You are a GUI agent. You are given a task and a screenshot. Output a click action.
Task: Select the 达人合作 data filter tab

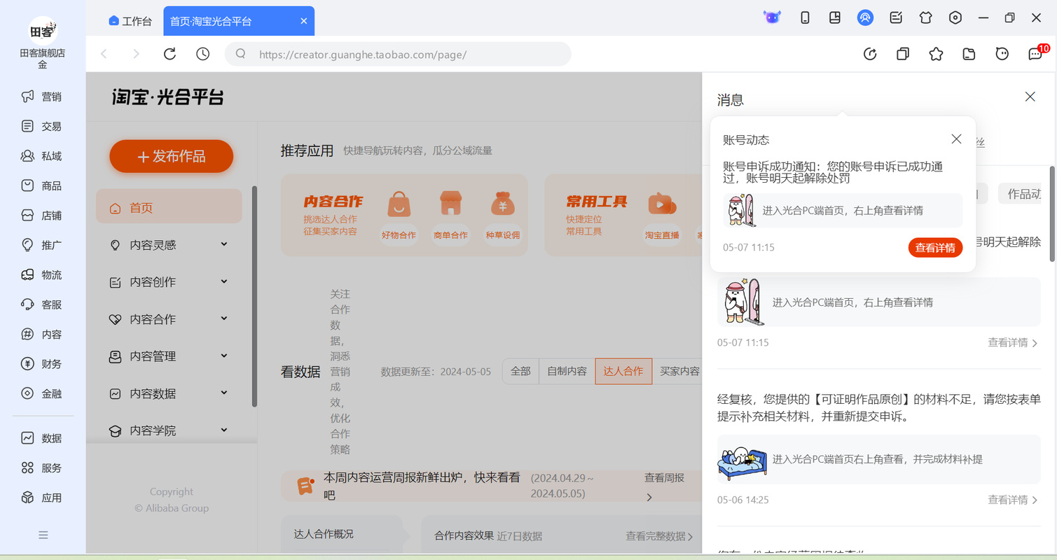pos(623,372)
